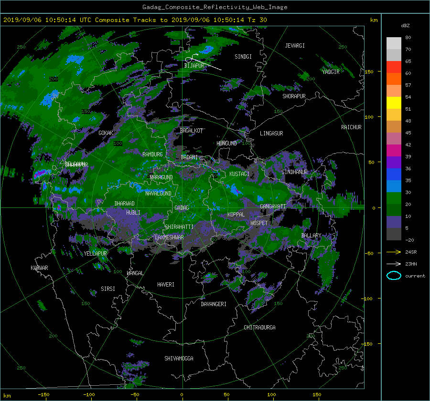Select the lightest gray top legend swatch
Image resolution: width=430 pixels, height=401 pixels.
point(394,43)
